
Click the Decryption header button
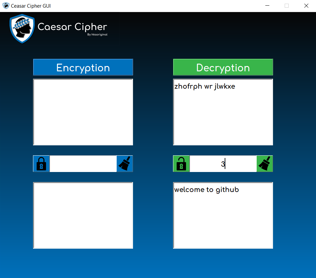(x=223, y=67)
